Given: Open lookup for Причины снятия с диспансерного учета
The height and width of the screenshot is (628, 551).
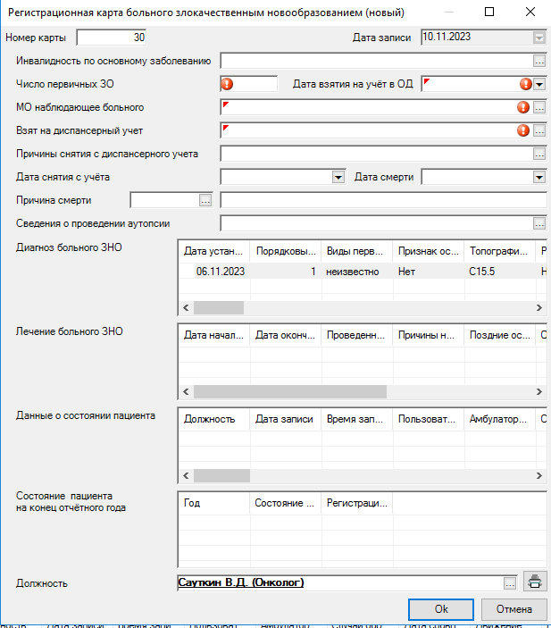Looking at the screenshot, I should 539,154.
